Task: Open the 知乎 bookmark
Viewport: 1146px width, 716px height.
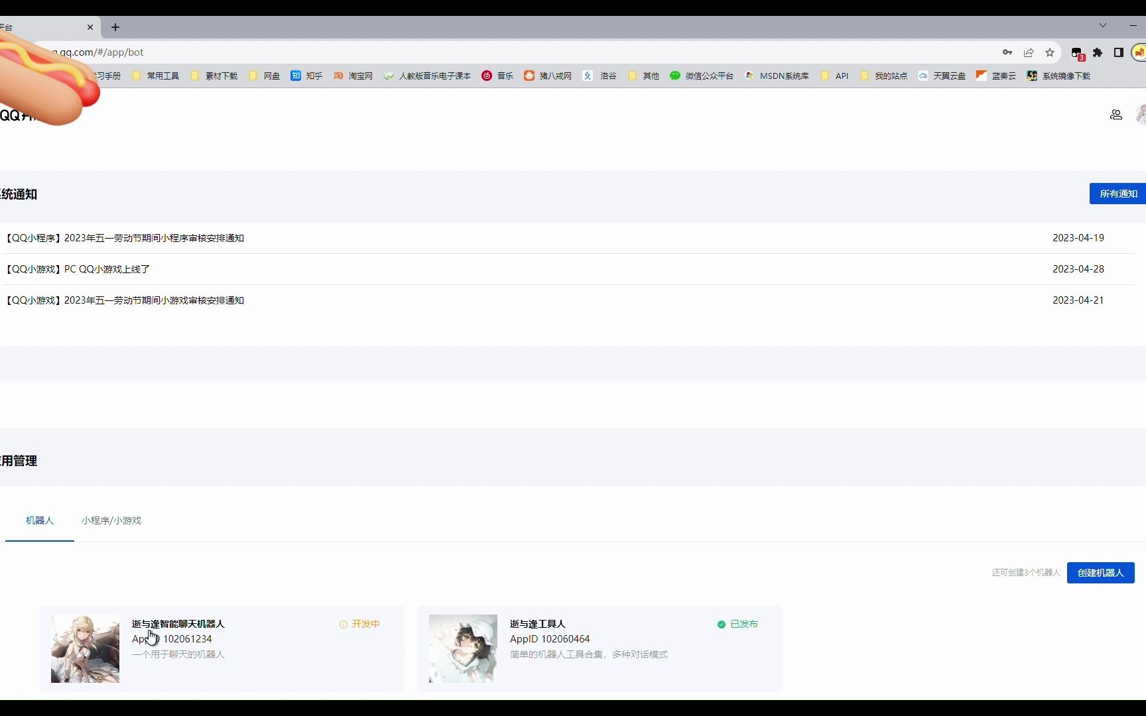Action: point(306,76)
